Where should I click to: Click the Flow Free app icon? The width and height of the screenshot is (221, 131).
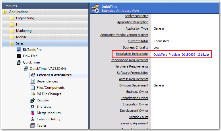pyautogui.click(x=19, y=56)
